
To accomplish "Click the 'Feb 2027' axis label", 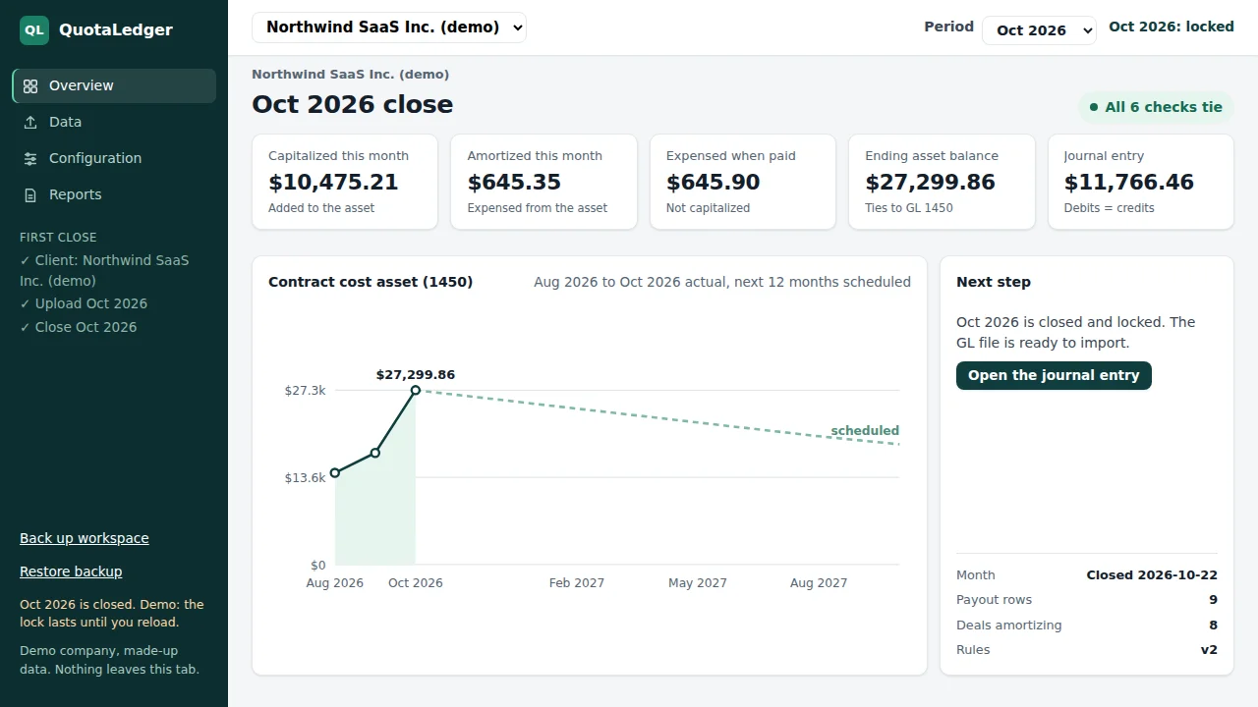I will 577,583.
